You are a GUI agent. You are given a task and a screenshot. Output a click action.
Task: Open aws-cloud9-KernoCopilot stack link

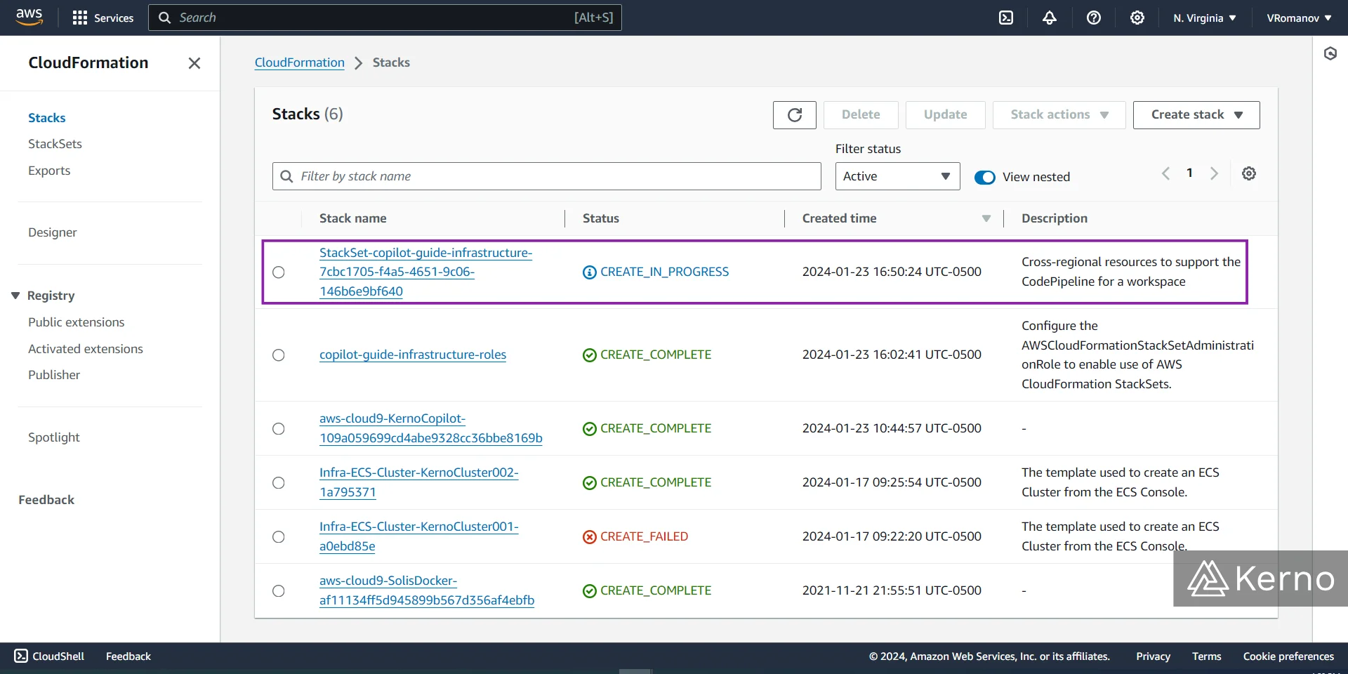(x=431, y=429)
